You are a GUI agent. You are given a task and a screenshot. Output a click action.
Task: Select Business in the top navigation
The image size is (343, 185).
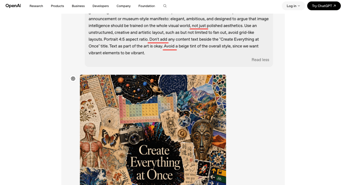[x=78, y=6]
